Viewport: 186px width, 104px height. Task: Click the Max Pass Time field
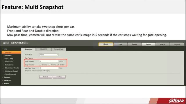pyautogui.click(x=49, y=68)
